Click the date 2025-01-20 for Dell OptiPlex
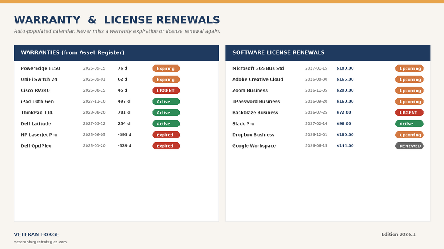The image size is (444, 249). point(94,145)
